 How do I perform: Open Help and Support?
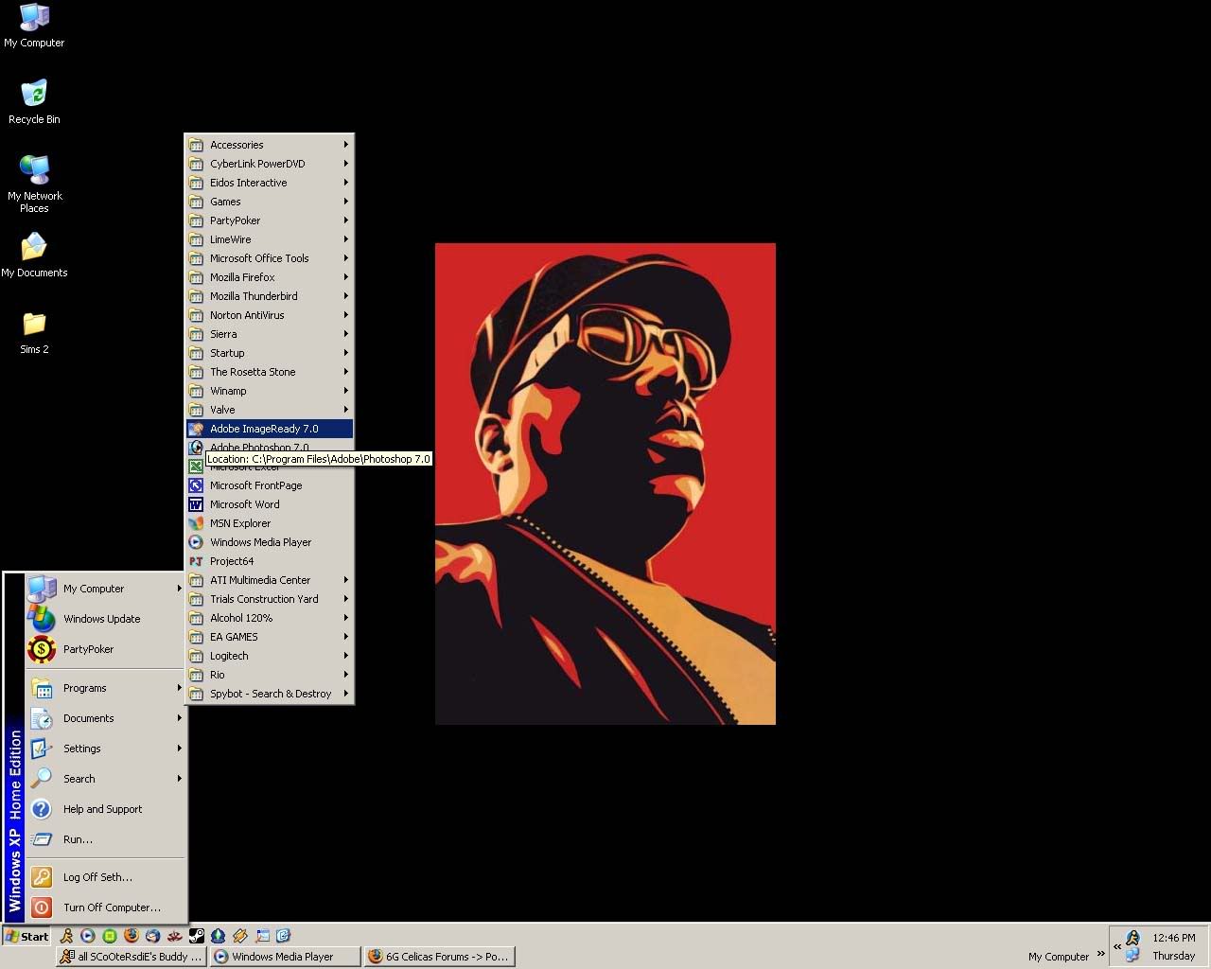tap(104, 809)
